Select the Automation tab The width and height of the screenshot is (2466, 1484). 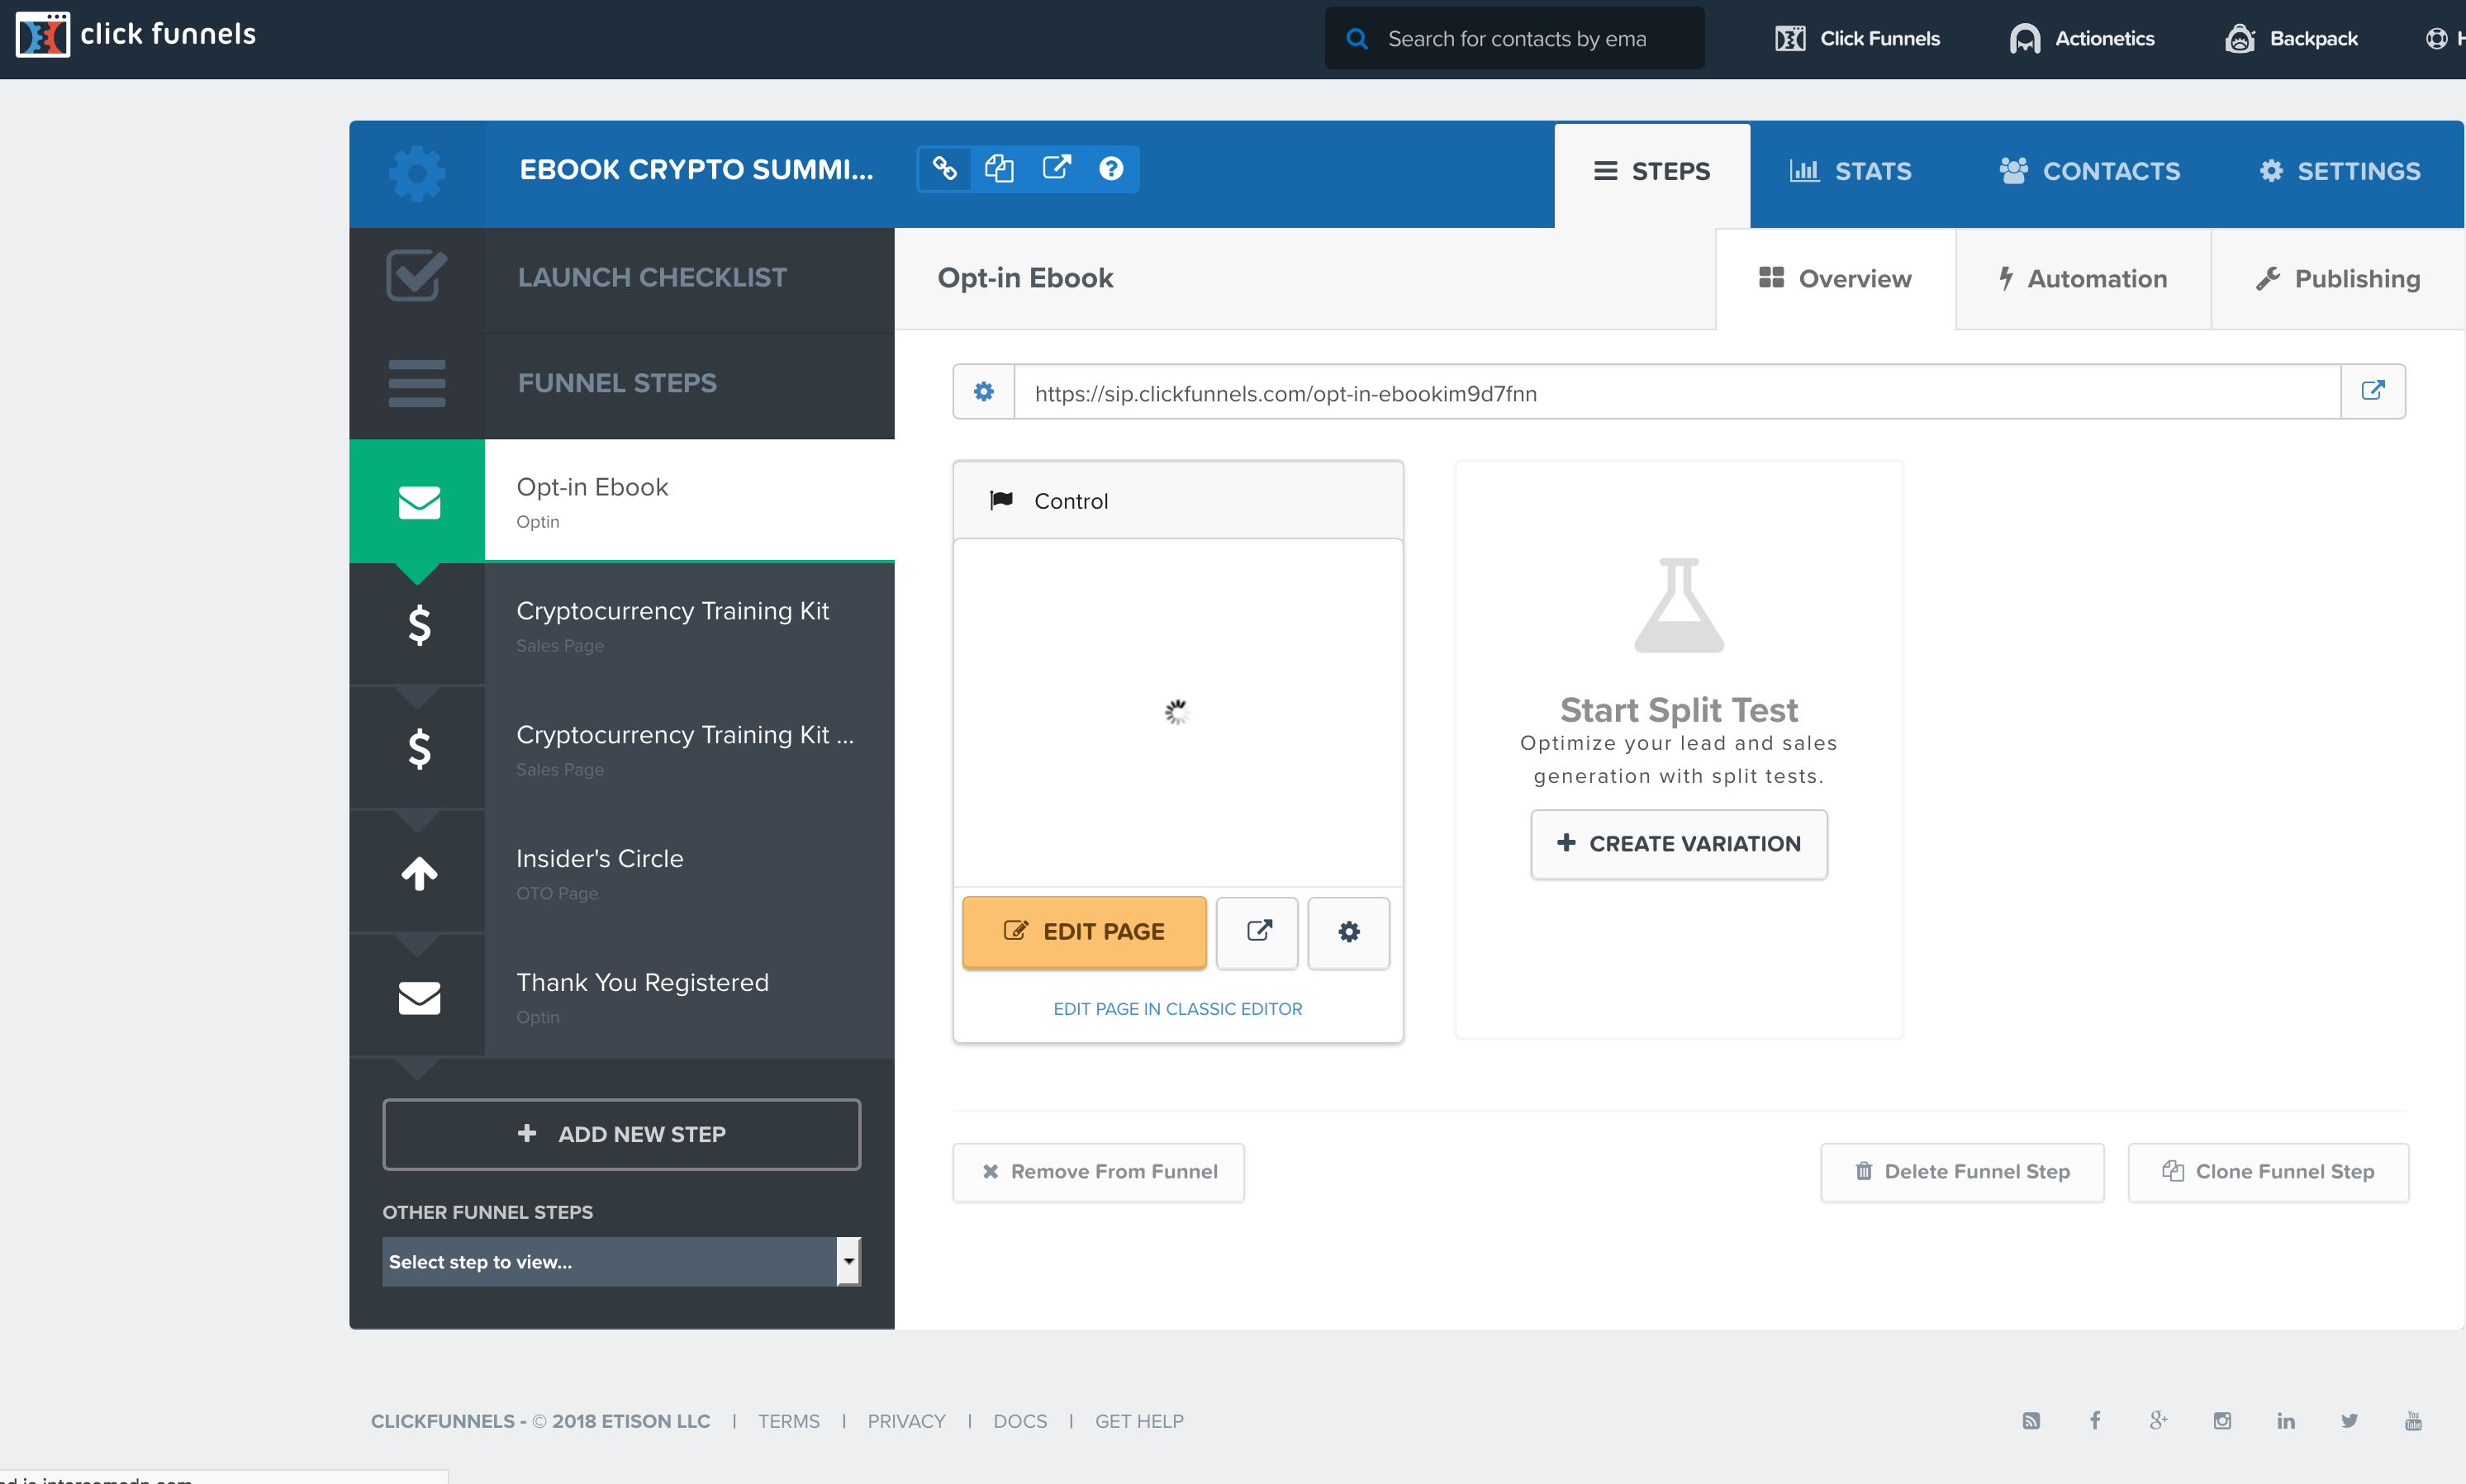click(2084, 279)
